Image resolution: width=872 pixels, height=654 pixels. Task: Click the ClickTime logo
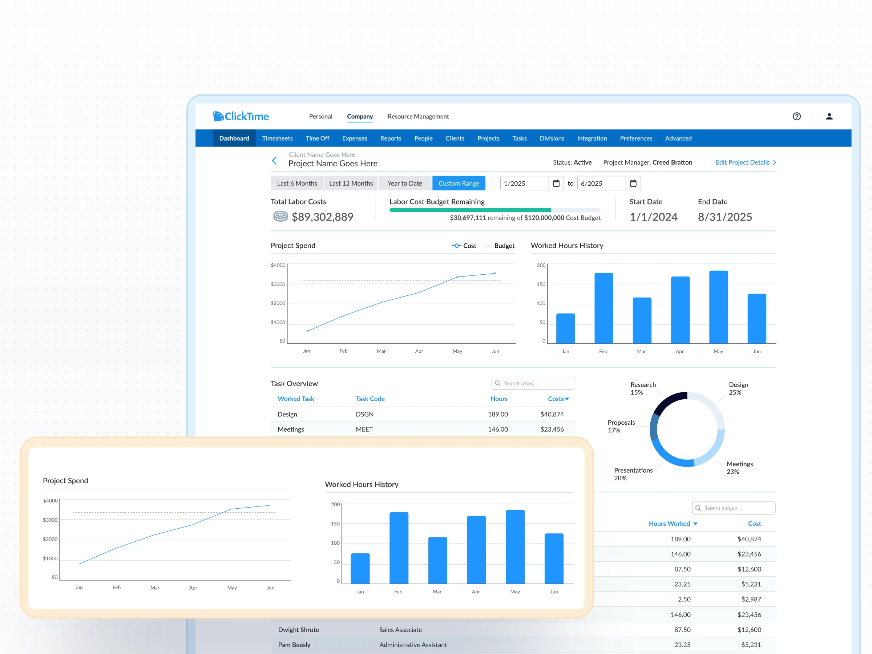click(241, 116)
